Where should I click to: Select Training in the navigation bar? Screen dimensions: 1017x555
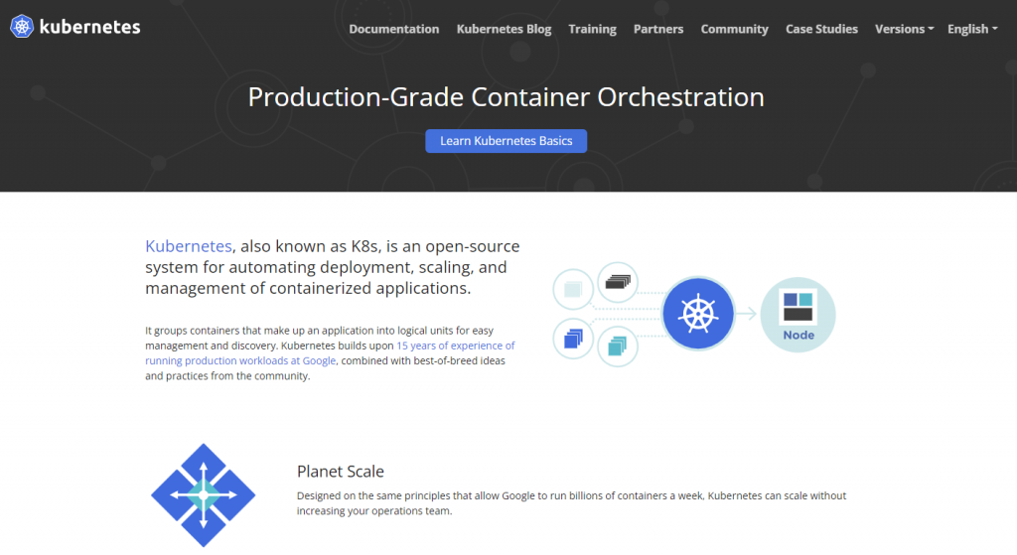coord(592,29)
